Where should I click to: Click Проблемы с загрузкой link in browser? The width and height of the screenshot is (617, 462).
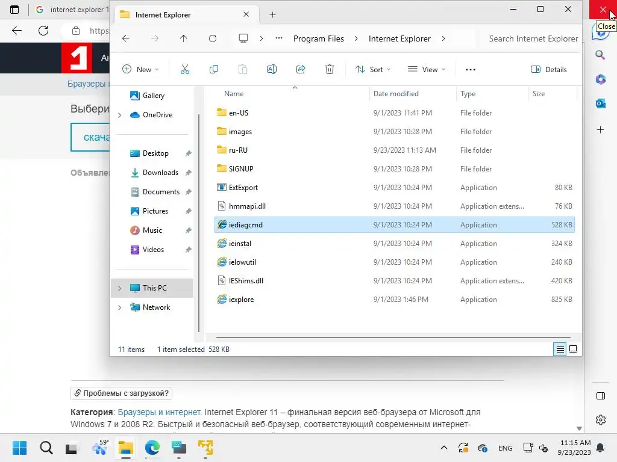coord(121,393)
